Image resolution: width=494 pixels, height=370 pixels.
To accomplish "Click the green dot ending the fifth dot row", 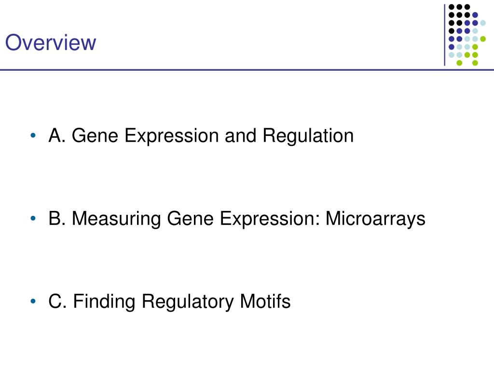I will click(483, 39).
